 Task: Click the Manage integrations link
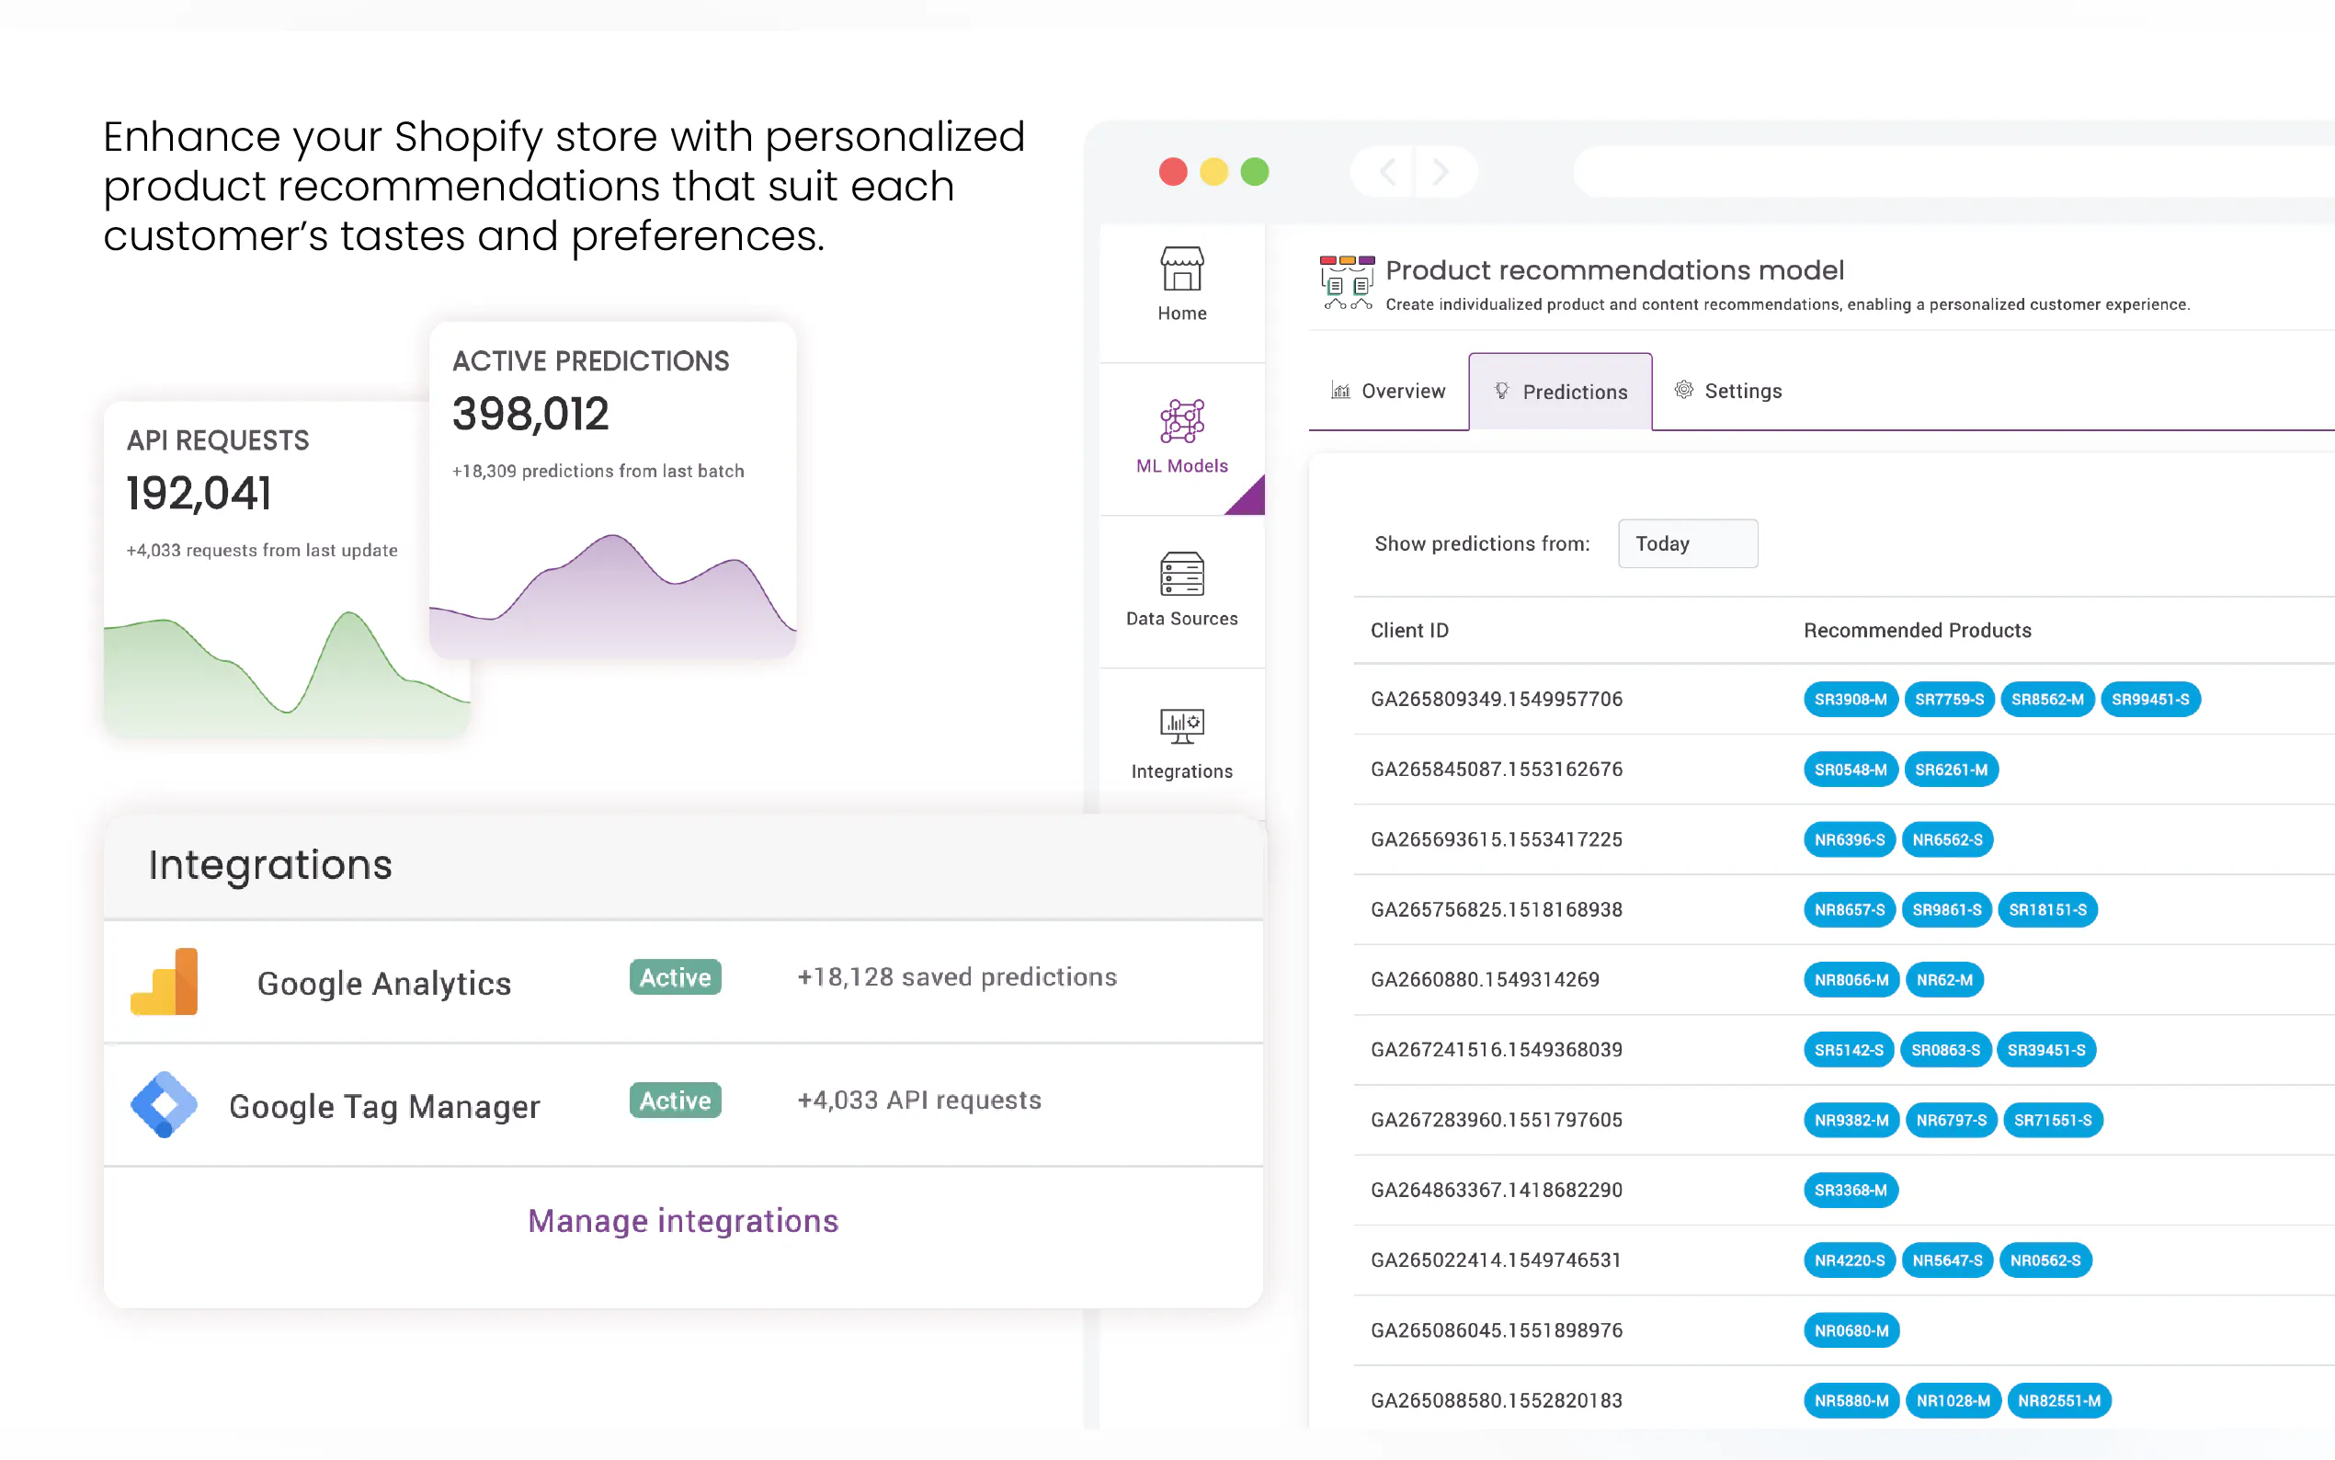point(682,1221)
